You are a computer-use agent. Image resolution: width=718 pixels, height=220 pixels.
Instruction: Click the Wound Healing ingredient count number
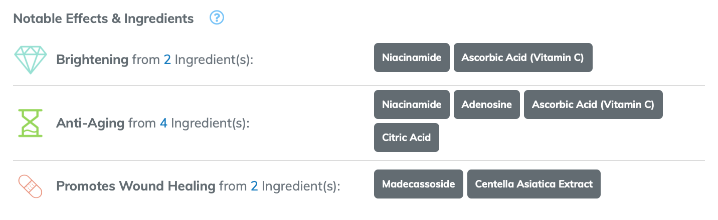[254, 187]
